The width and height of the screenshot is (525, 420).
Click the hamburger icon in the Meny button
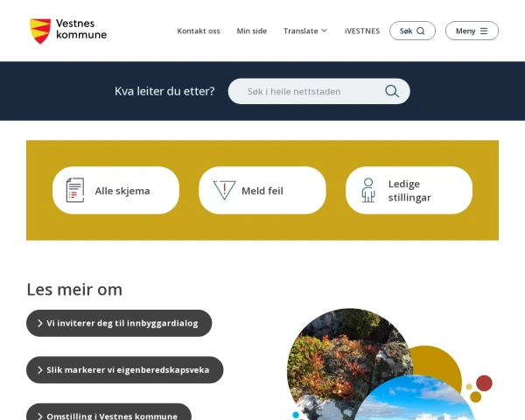click(484, 31)
